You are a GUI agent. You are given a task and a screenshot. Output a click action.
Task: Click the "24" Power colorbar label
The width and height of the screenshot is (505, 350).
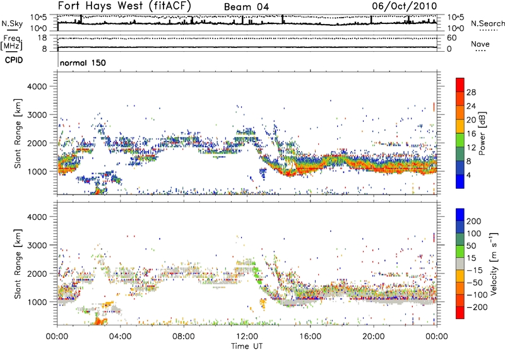click(471, 106)
